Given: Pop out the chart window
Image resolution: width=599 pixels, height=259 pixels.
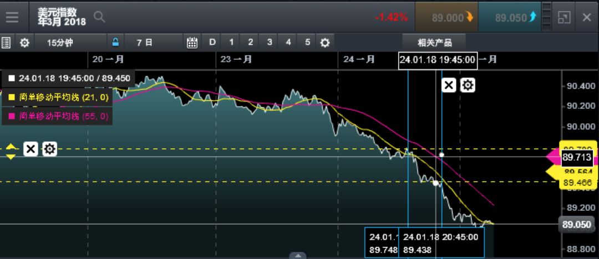Looking at the screenshot, I should (564, 18).
